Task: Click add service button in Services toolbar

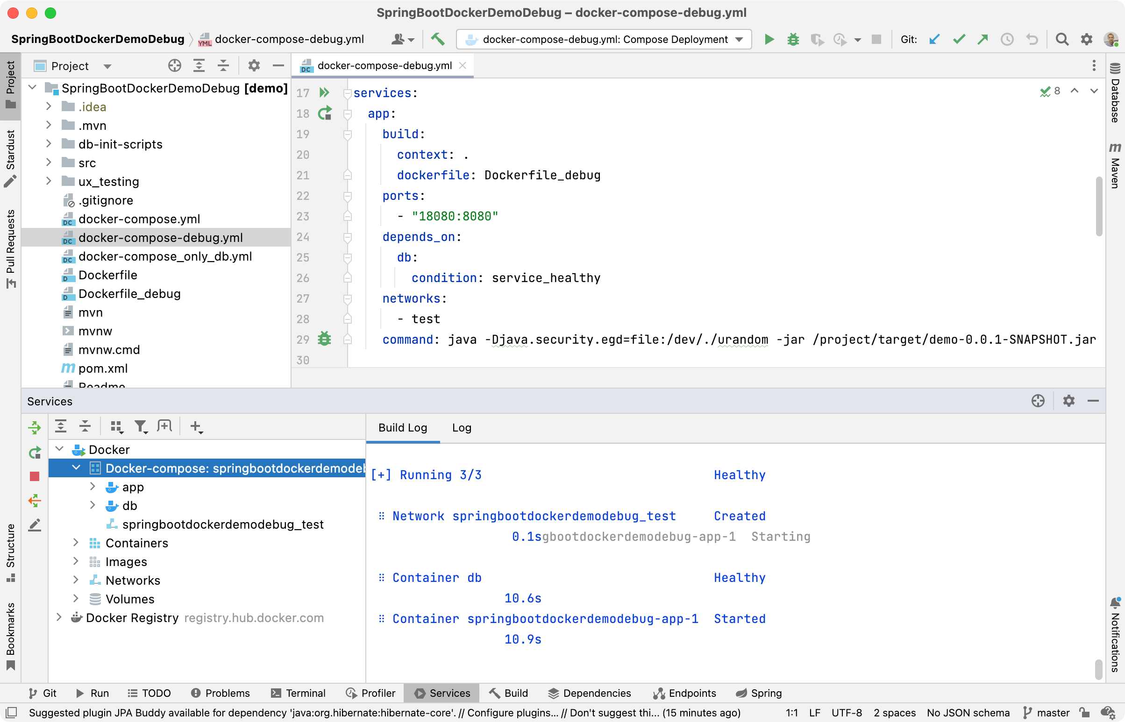Action: 195,426
